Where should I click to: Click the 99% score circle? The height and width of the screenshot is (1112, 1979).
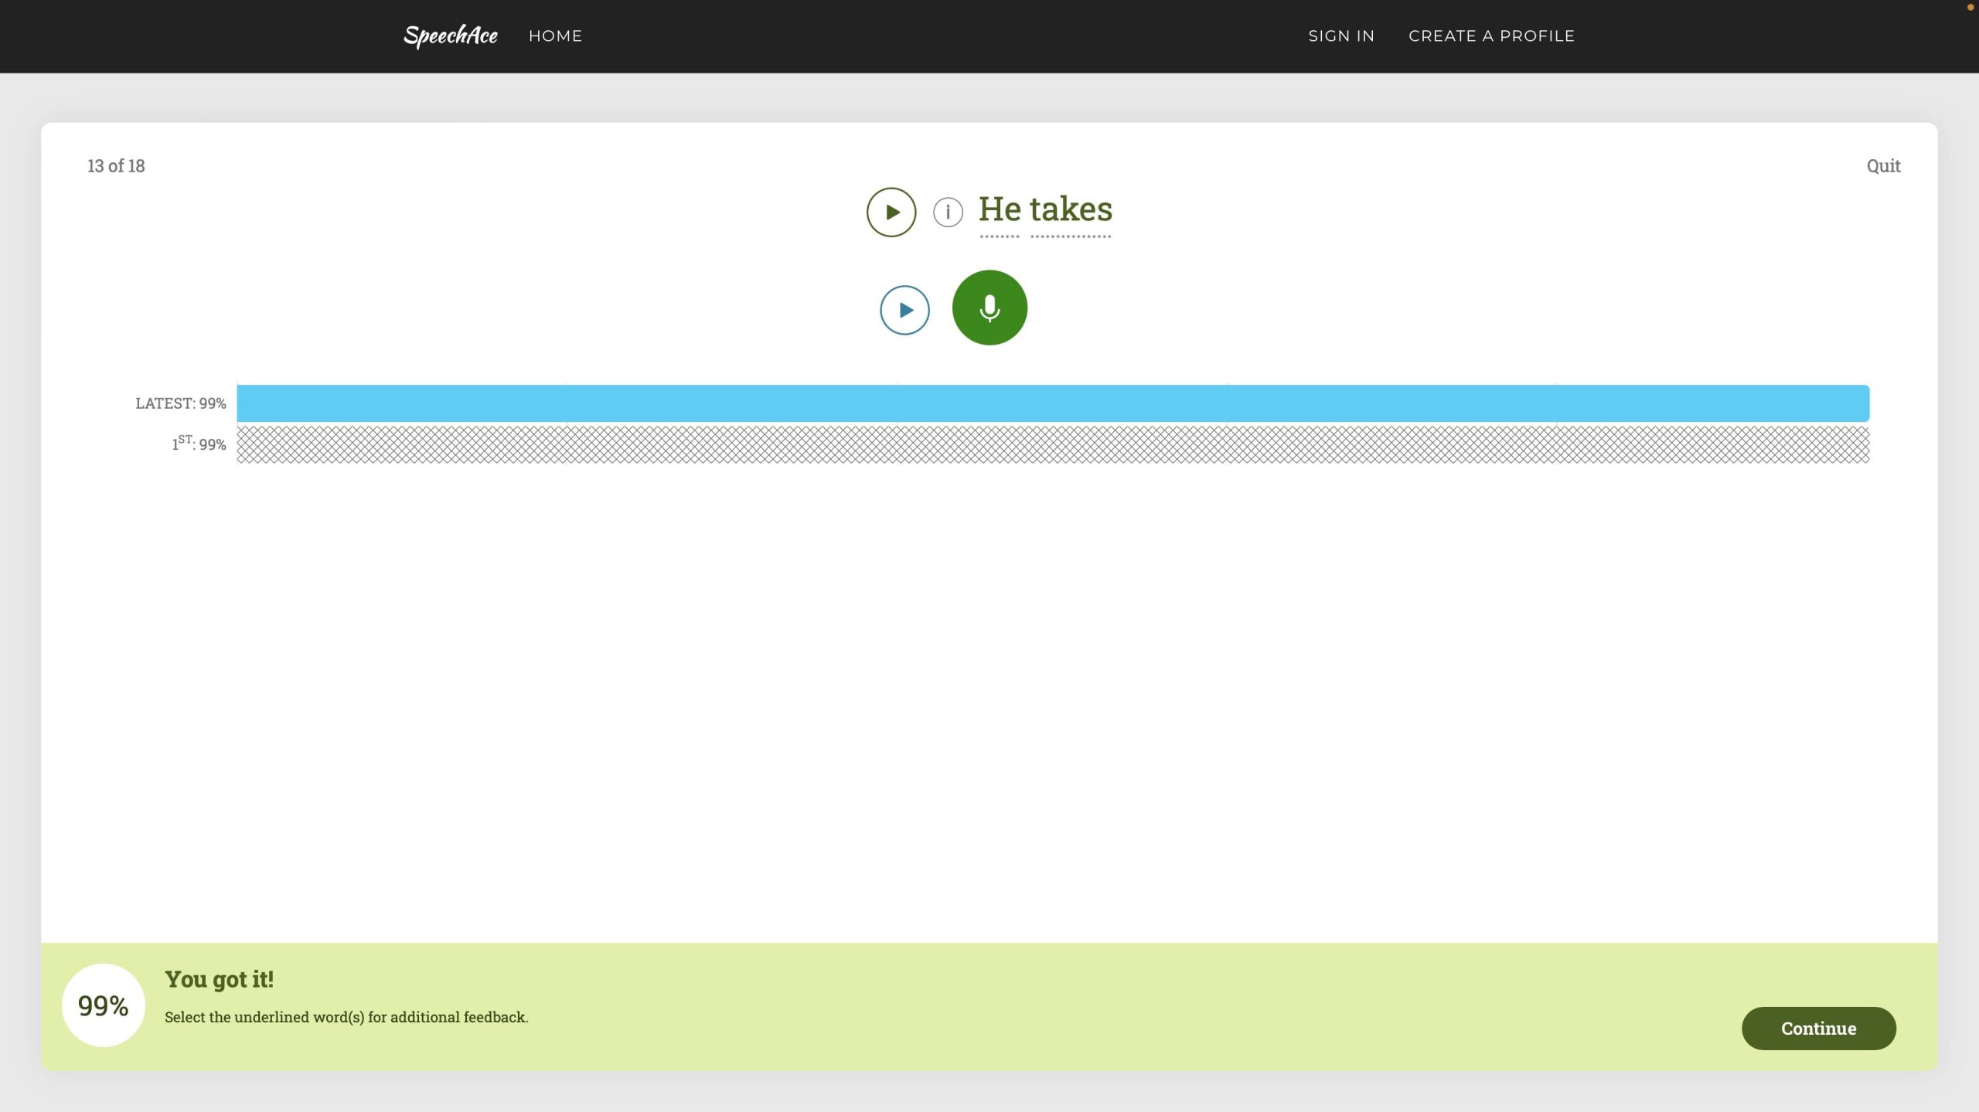click(x=103, y=1005)
